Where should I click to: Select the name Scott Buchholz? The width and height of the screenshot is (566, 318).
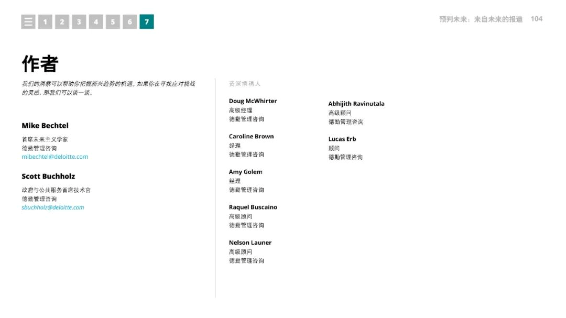(48, 176)
